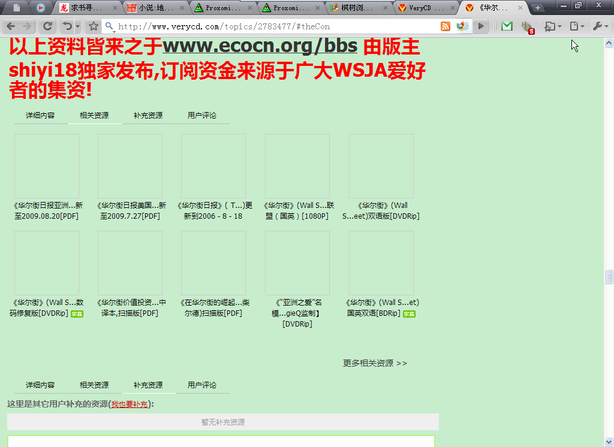Switch to the 求书寻 tab
Viewport: 614px width, 447px height.
[86, 8]
